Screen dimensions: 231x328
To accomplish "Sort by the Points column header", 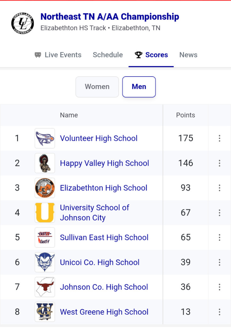I will click(x=185, y=115).
